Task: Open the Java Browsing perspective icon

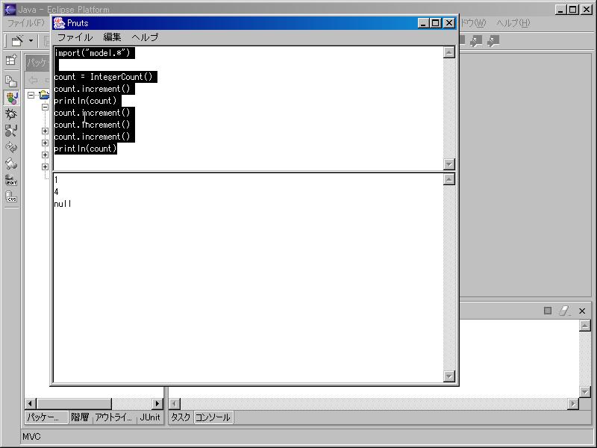Action: click(x=11, y=131)
